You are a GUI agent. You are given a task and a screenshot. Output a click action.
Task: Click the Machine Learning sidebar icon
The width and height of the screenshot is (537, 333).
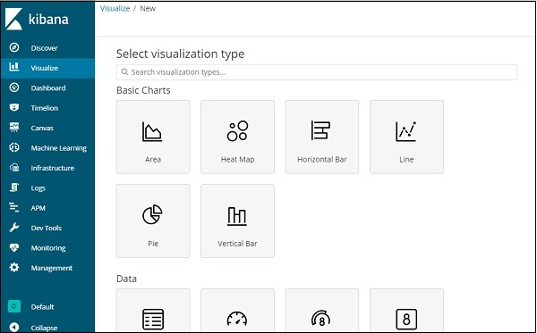click(x=14, y=147)
